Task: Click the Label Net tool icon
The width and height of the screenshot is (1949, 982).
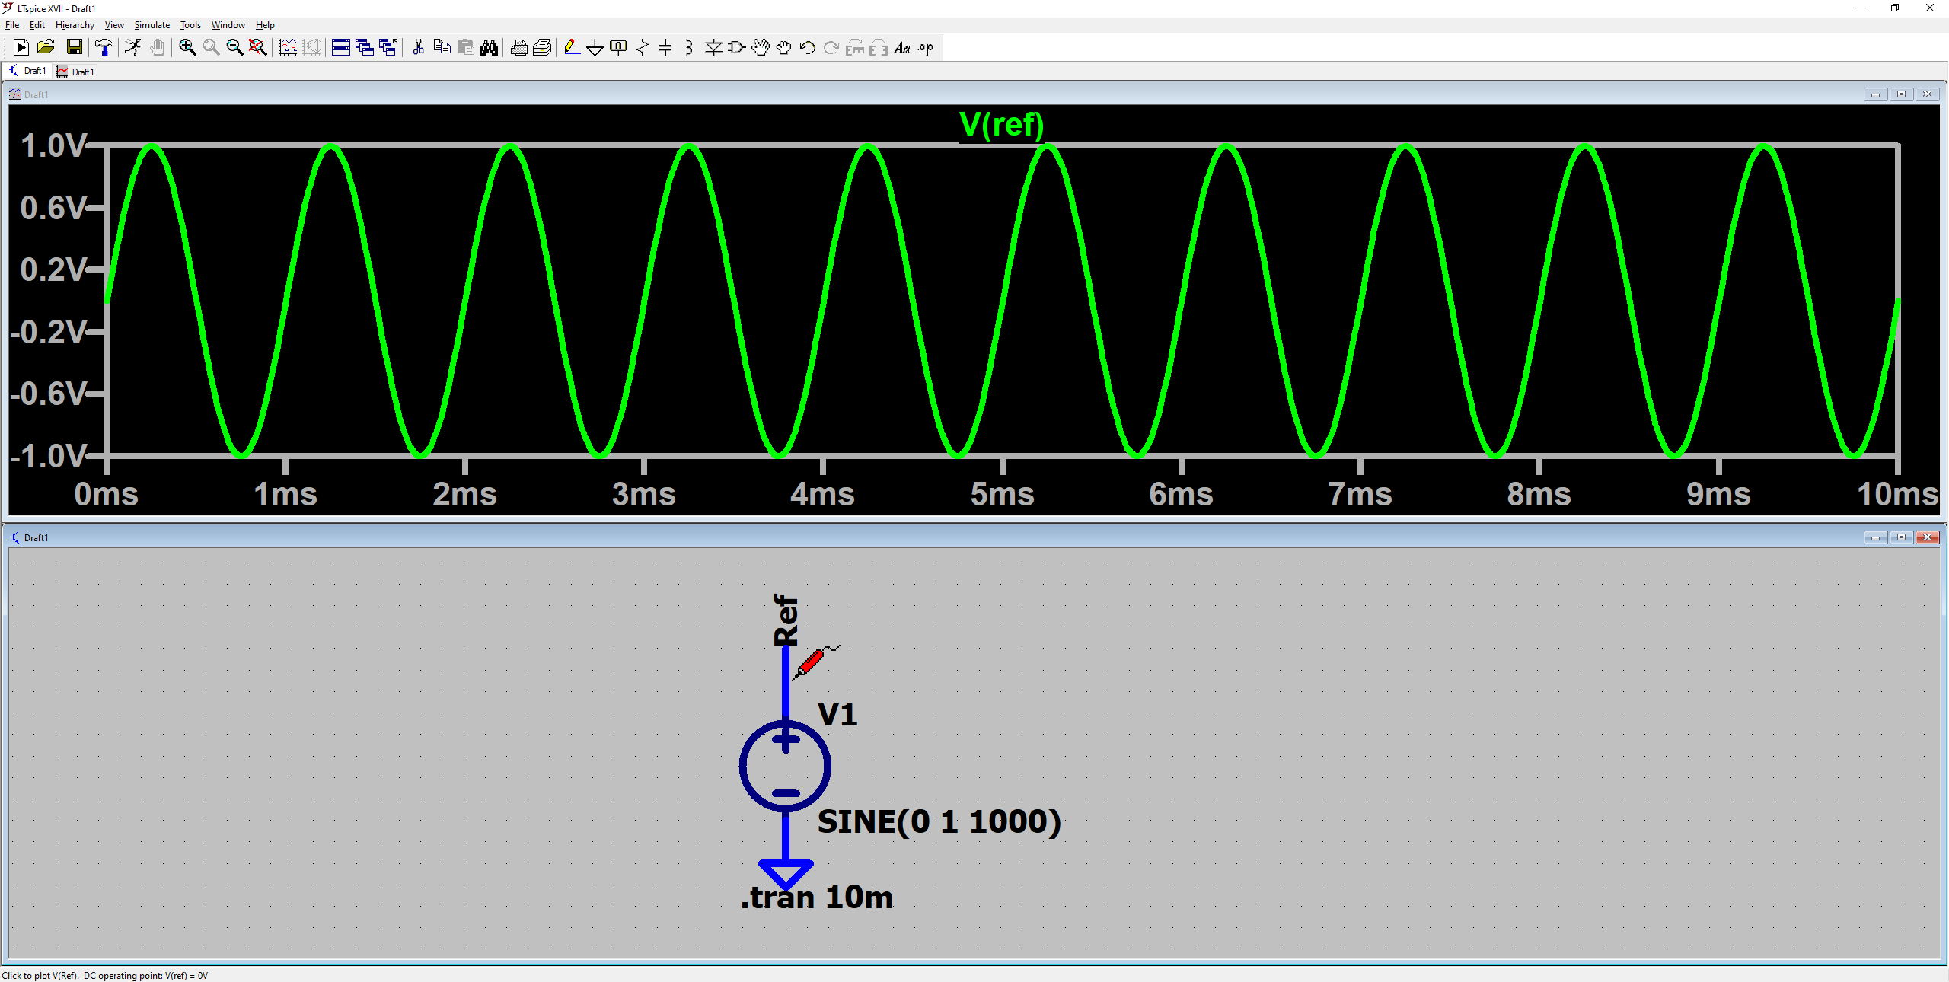Action: pyautogui.click(x=618, y=48)
